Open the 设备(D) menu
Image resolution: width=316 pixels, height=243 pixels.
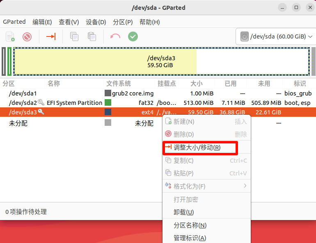click(96, 22)
